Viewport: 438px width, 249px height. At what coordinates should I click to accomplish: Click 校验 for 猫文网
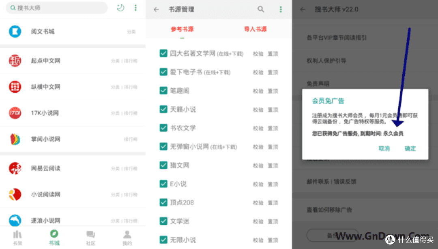click(x=258, y=166)
